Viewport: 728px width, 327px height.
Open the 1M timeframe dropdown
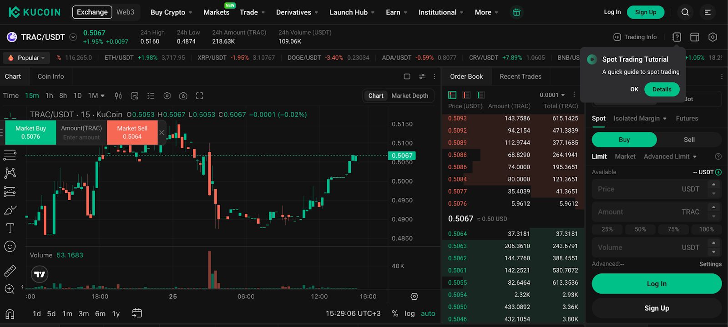click(96, 96)
